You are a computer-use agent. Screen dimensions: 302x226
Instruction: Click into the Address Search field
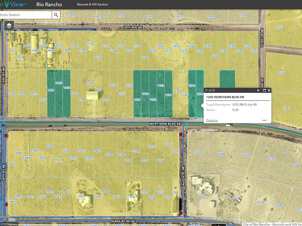click(x=25, y=15)
